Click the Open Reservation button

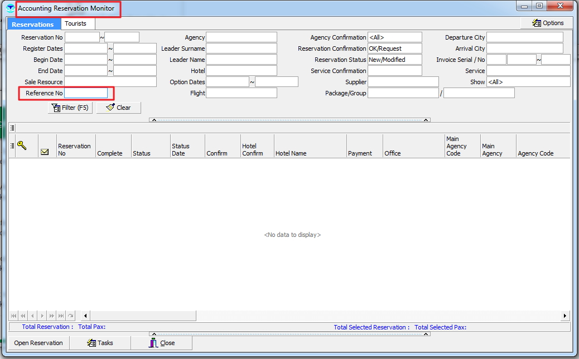click(x=38, y=343)
